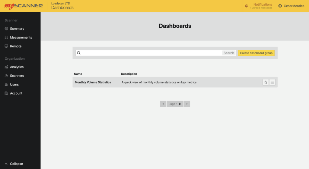Click the user avatar icon beside CesarMorales
Viewport: 309px width, 169px height.
pos(280,6)
